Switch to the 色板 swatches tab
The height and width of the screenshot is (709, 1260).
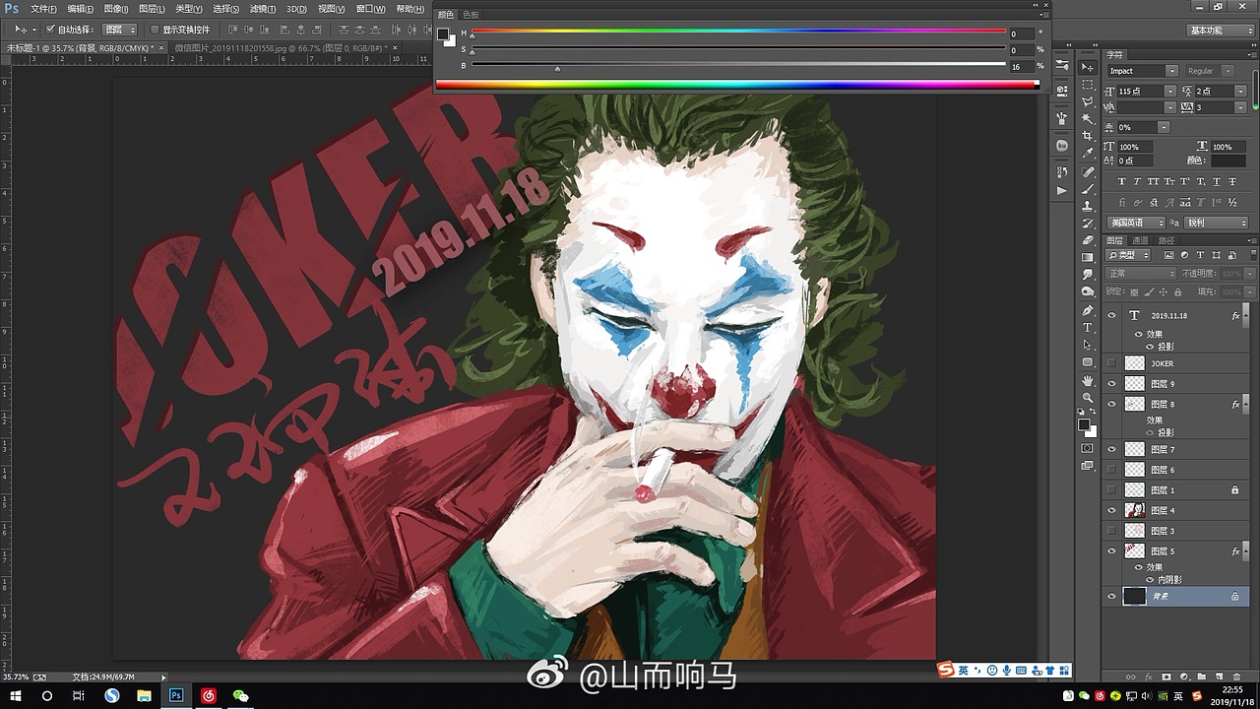click(471, 15)
